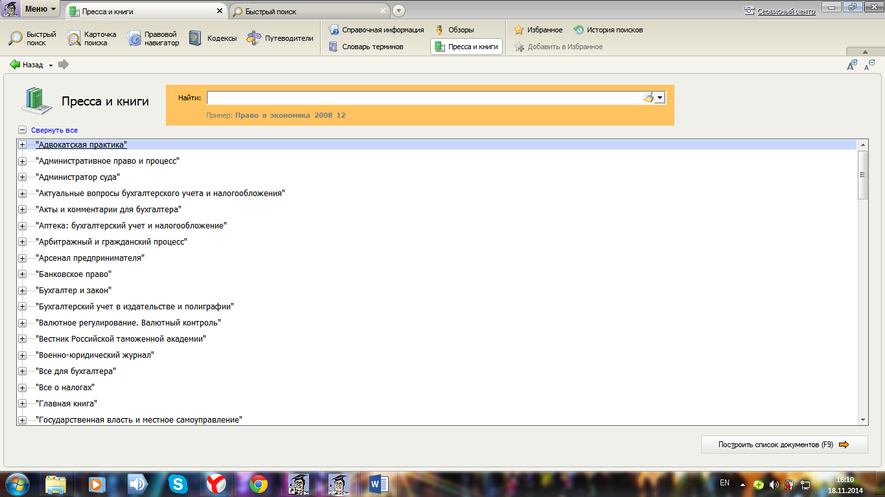Open Microsoft Word from taskbar
Screen dimensions: 885x497
[x=378, y=484]
